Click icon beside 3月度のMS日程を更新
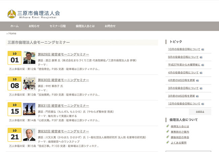 197,96
